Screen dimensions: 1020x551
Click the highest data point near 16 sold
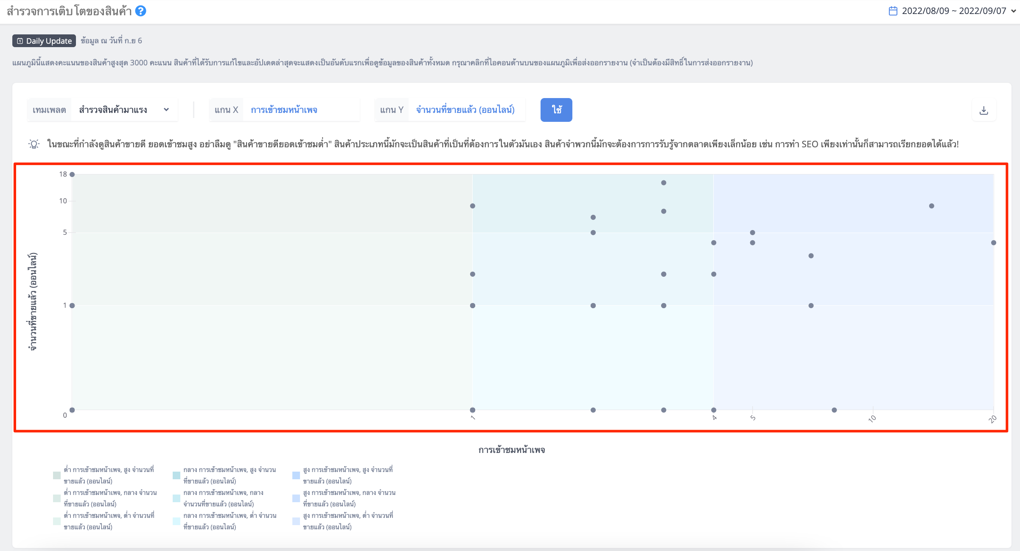click(x=664, y=183)
